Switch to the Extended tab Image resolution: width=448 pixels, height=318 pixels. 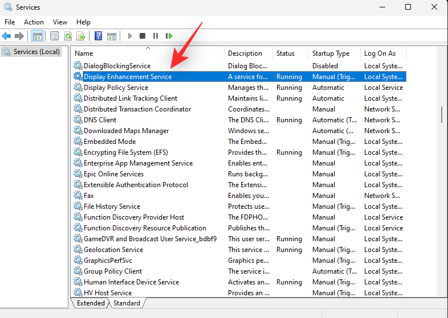pos(91,303)
